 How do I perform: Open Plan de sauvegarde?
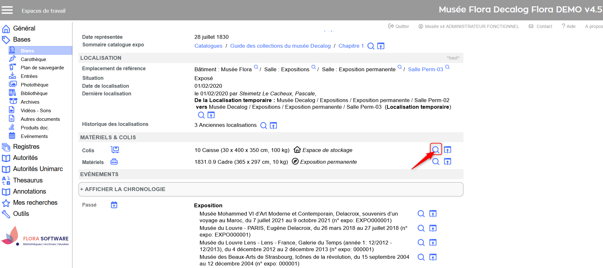[42, 68]
